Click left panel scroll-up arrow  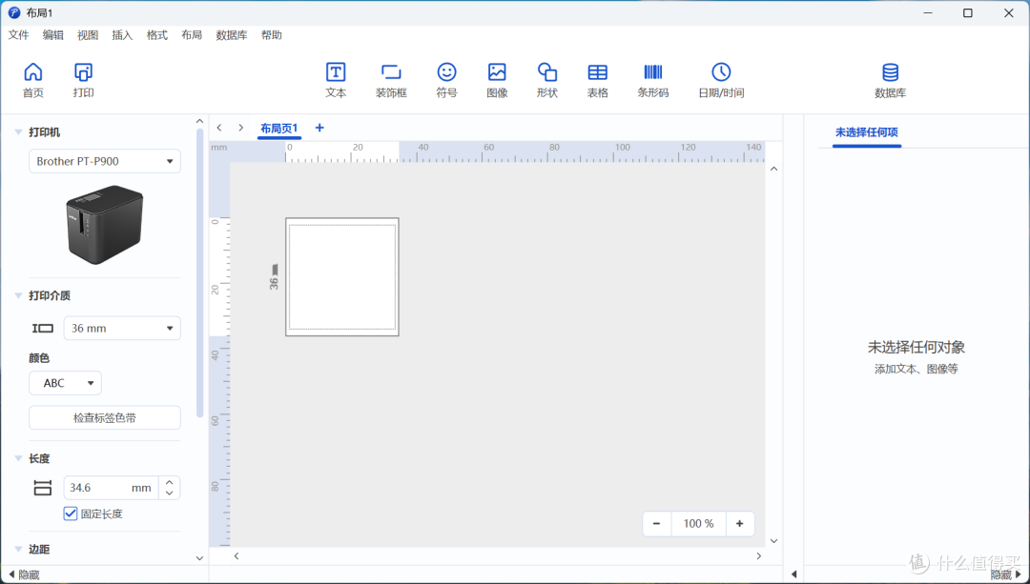(199, 121)
